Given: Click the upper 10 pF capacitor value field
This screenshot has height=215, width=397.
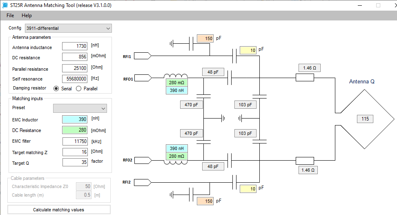Looking at the screenshot, I should point(248,50).
